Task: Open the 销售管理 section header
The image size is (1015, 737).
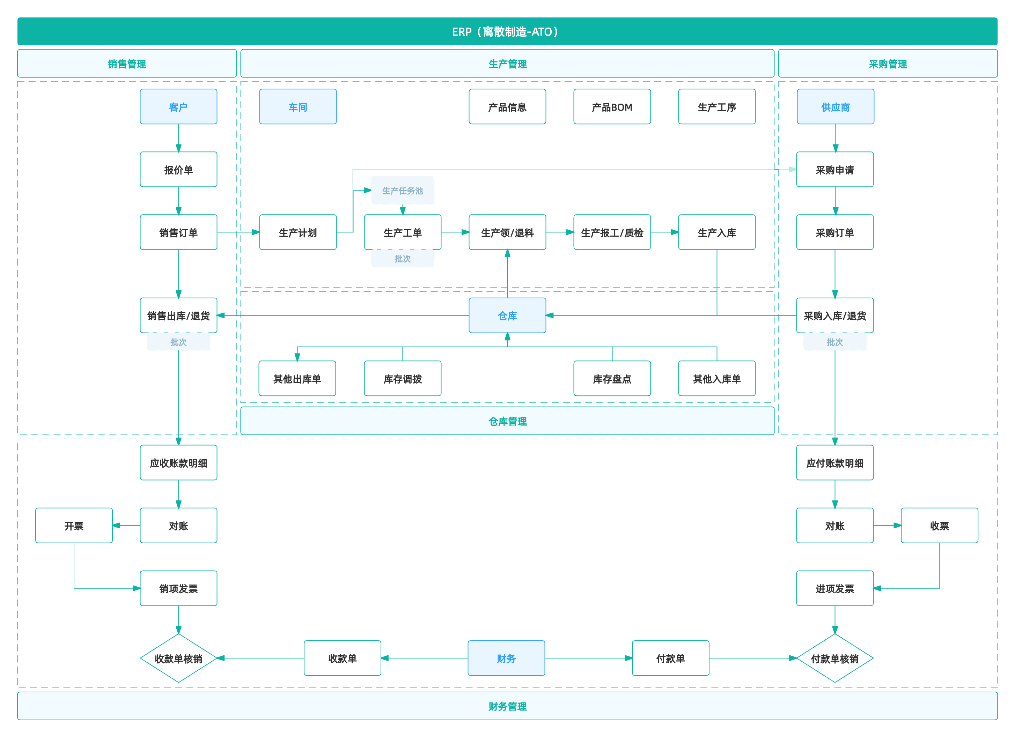Action: (127, 64)
